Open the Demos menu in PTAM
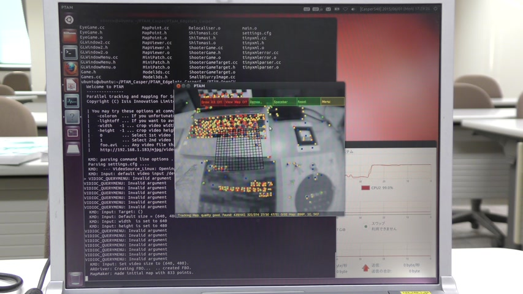 point(261,102)
